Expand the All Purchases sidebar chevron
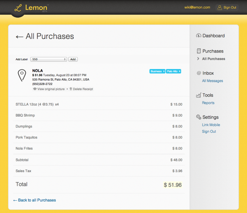The image size is (247, 213). (x=198, y=59)
